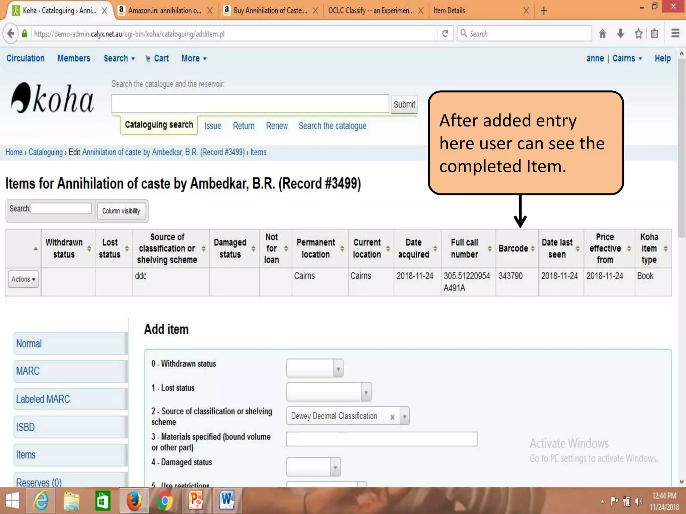Click the Submit search button
The height and width of the screenshot is (514, 686).
404,104
